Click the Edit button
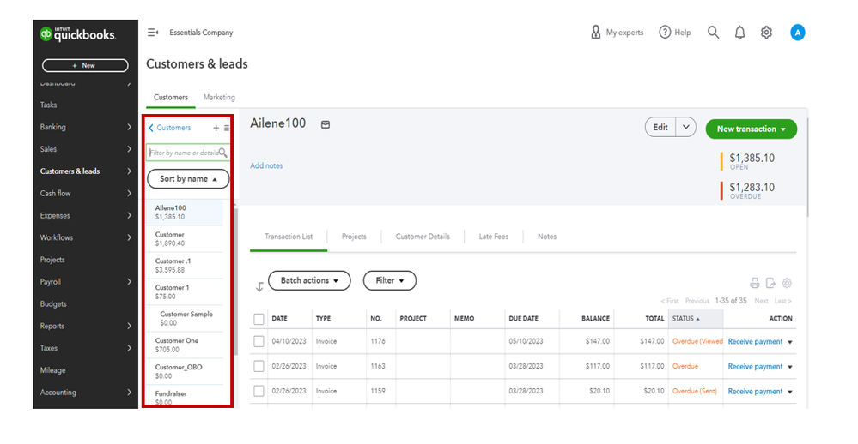This screenshot has width=858, height=444. pyautogui.click(x=660, y=127)
